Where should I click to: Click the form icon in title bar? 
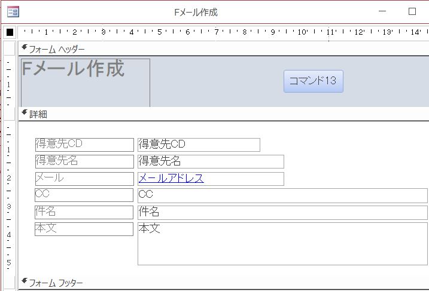13,11
